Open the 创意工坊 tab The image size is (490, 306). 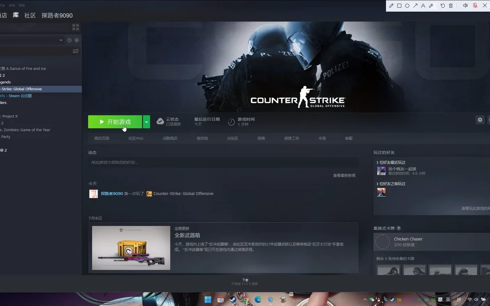click(292, 138)
